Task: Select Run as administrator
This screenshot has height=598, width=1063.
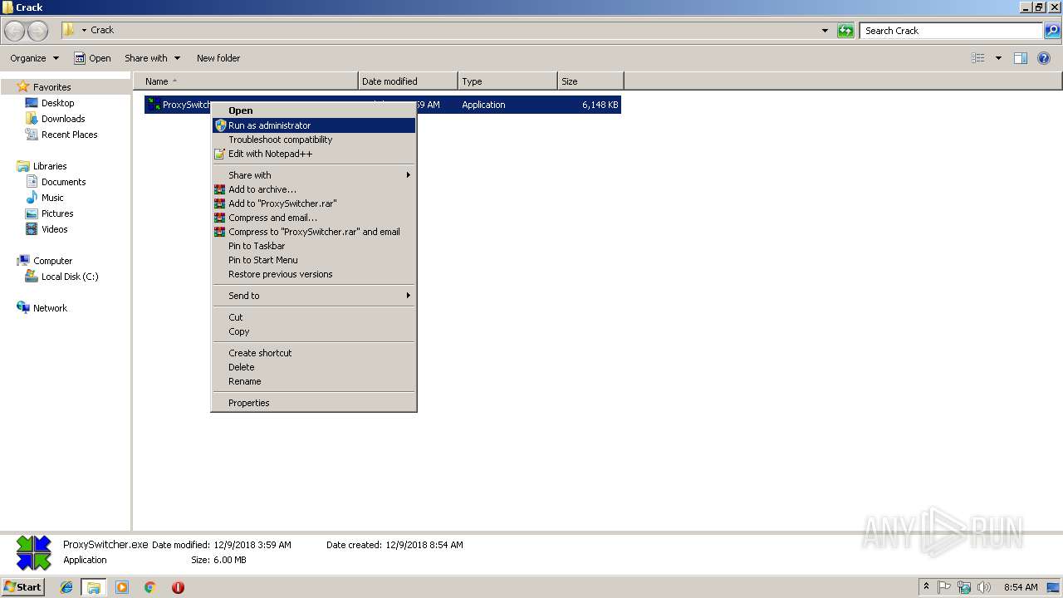Action: pyautogui.click(x=314, y=125)
